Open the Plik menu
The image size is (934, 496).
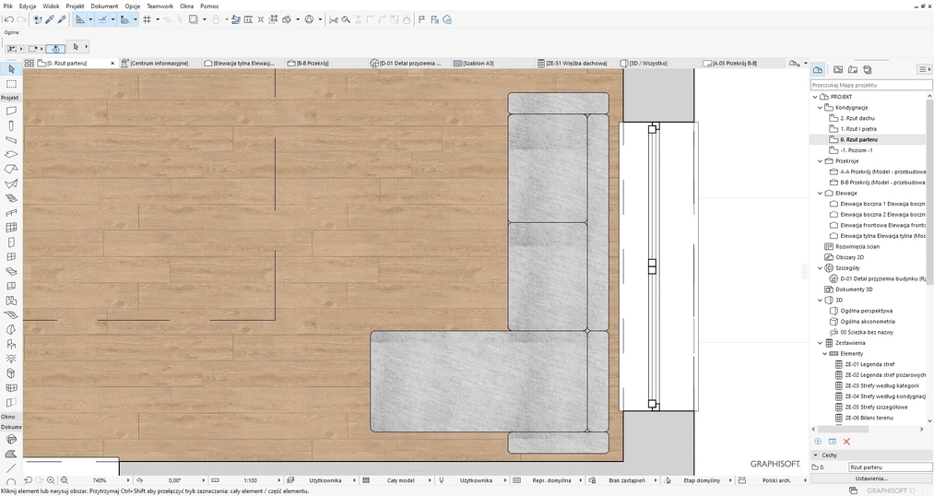pos(8,6)
